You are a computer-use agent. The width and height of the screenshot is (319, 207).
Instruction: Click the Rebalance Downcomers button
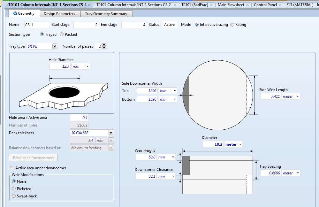coord(33,158)
